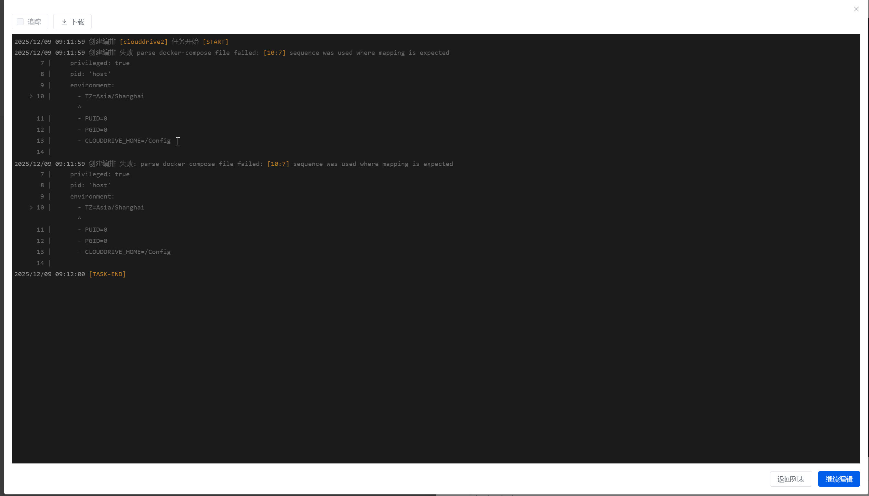Click the 09:12:00 timestamp in the last line
This screenshot has height=496, width=869.
pos(70,274)
